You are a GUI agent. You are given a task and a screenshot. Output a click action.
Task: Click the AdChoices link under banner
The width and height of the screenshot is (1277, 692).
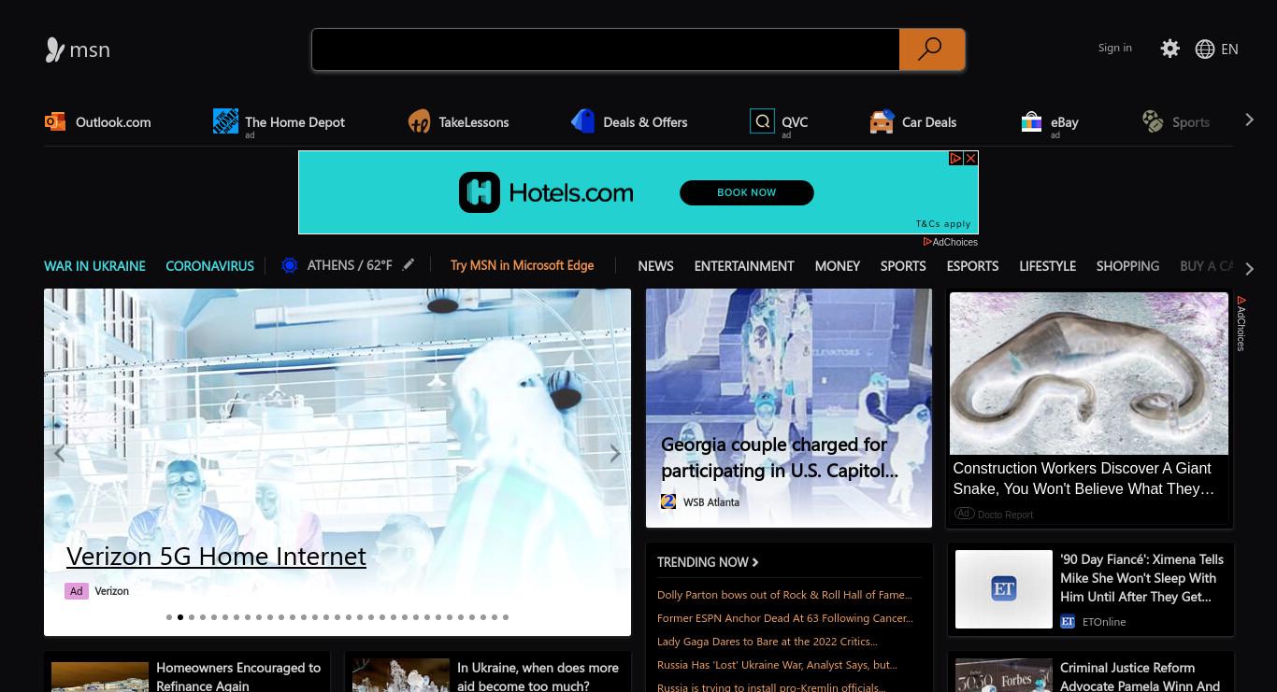coord(951,242)
